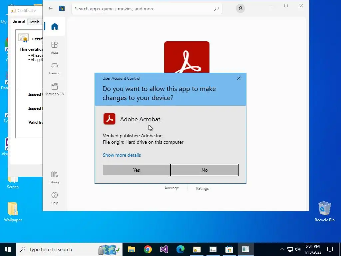Click the certificate icon in Certificate window
The width and height of the screenshot is (341, 256).
pos(23,38)
